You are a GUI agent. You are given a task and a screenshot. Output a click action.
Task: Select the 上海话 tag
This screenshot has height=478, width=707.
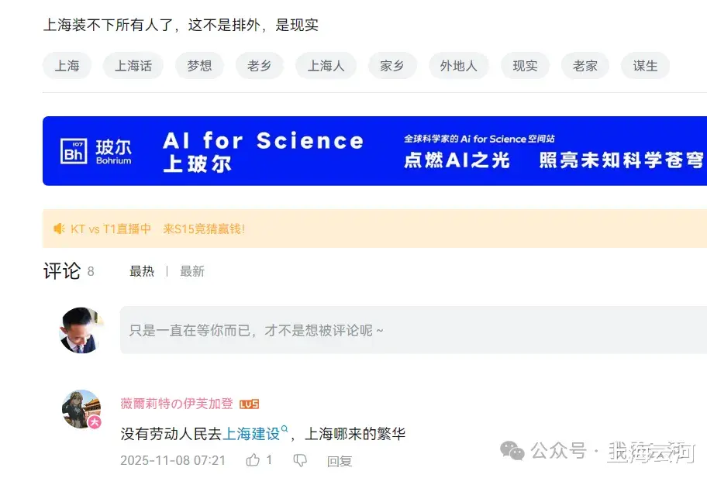(x=133, y=66)
